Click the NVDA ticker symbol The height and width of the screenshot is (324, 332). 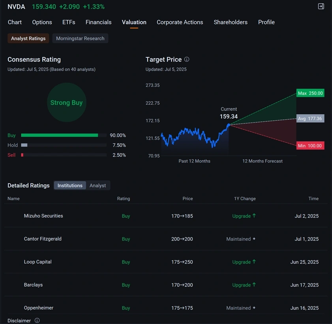pyautogui.click(x=16, y=7)
